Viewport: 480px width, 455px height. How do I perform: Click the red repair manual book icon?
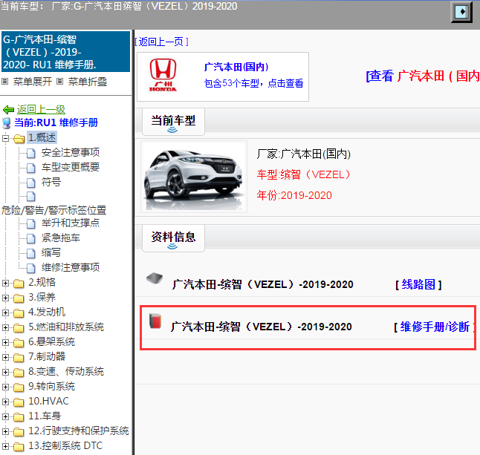pyautogui.click(x=155, y=322)
